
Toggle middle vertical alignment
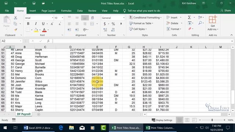tap(77, 18)
